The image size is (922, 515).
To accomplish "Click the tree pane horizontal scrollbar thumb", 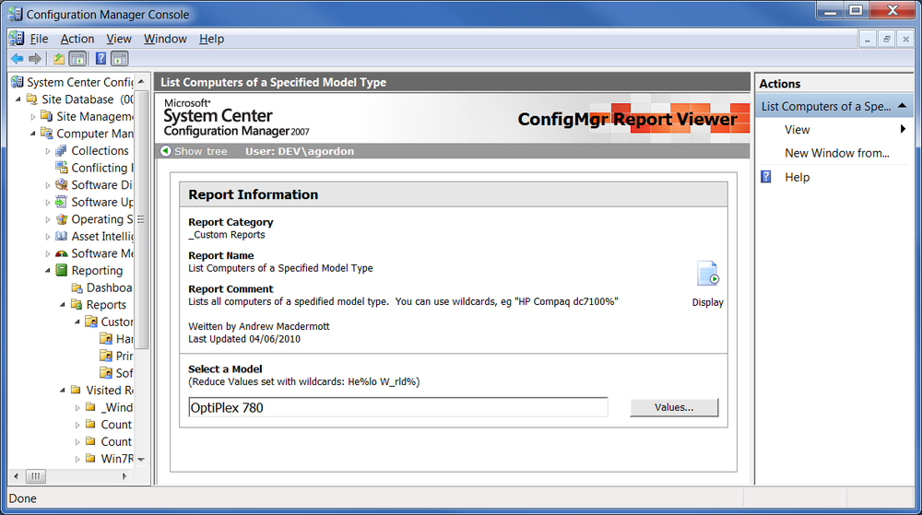I will coord(35,476).
